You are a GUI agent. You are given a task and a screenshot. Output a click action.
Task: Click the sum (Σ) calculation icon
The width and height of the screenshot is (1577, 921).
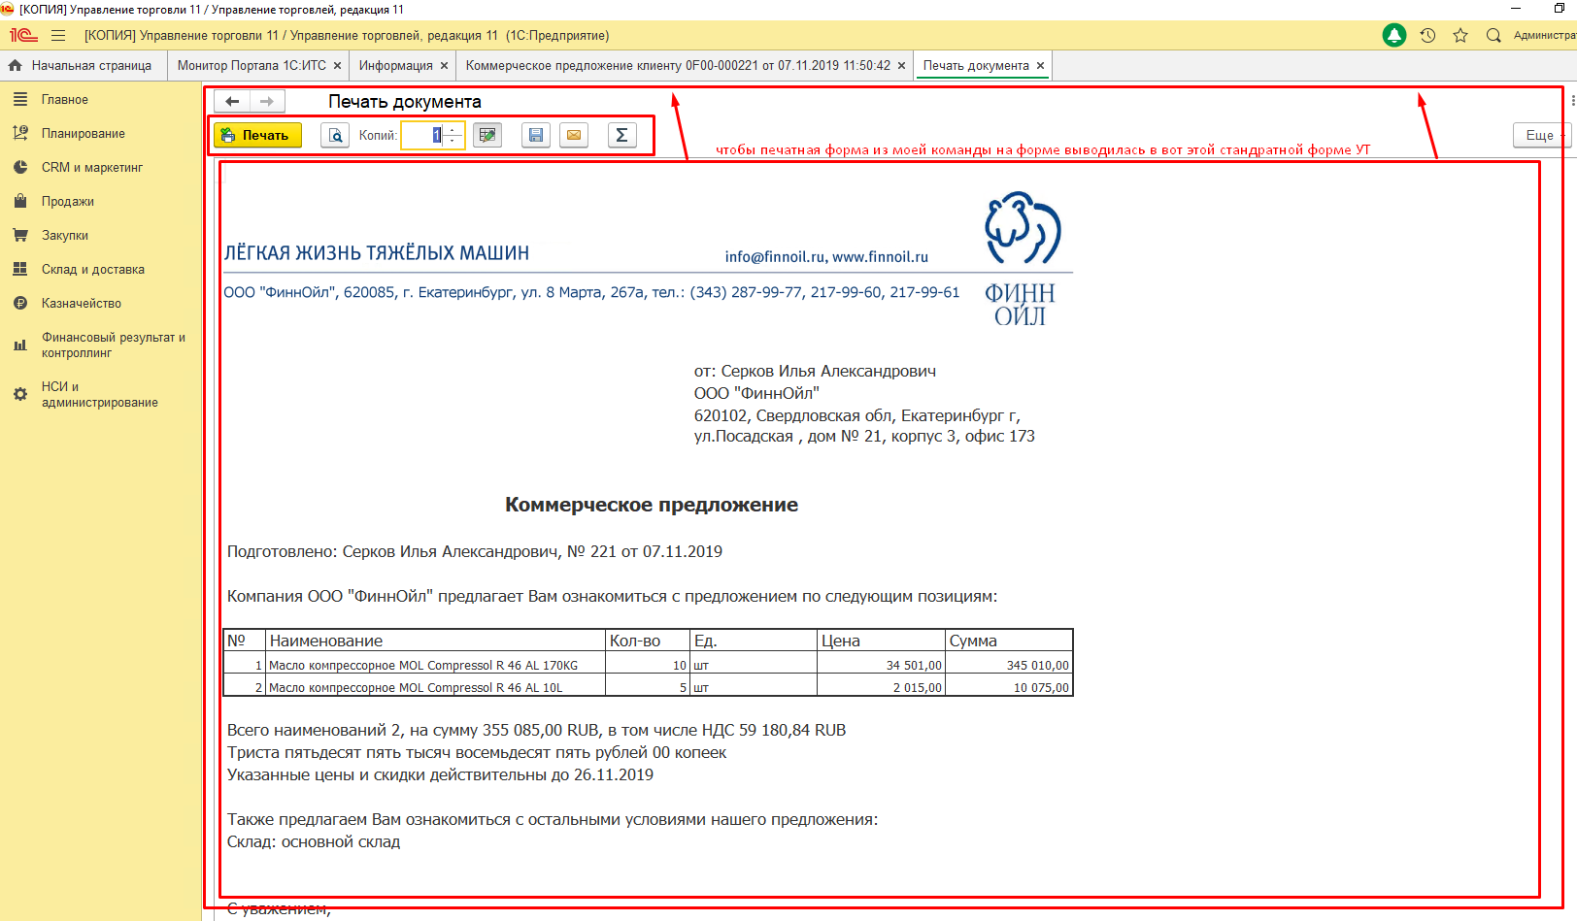tap(621, 135)
